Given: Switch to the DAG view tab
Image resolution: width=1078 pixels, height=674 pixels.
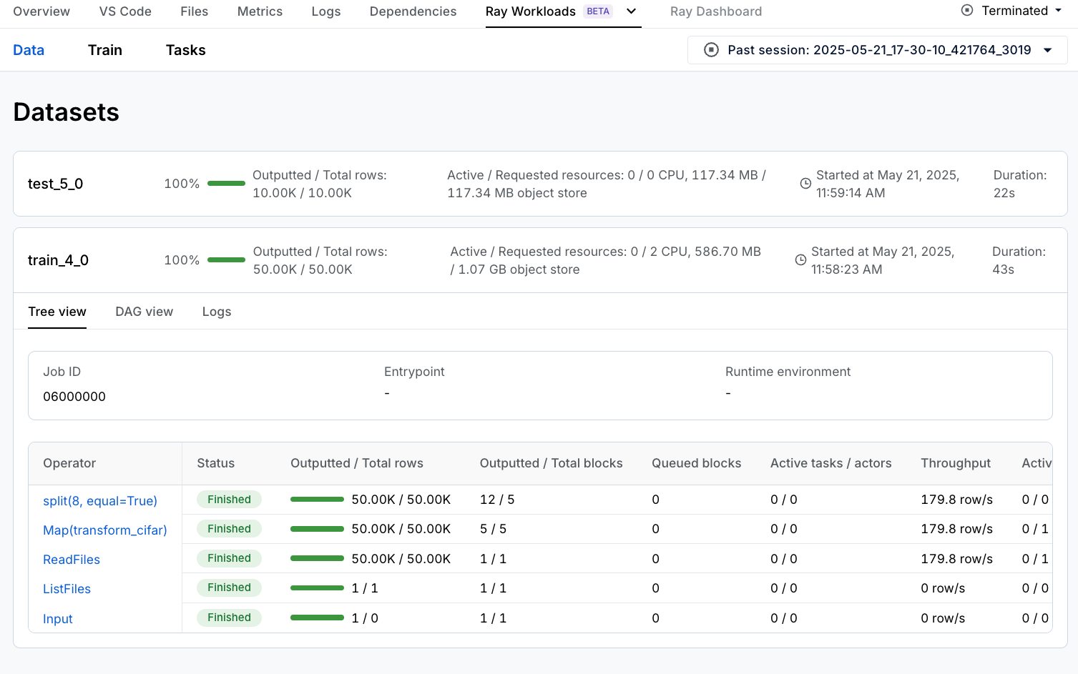Looking at the screenshot, I should pos(144,312).
